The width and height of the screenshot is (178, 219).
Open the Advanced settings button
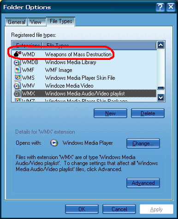click(x=143, y=183)
